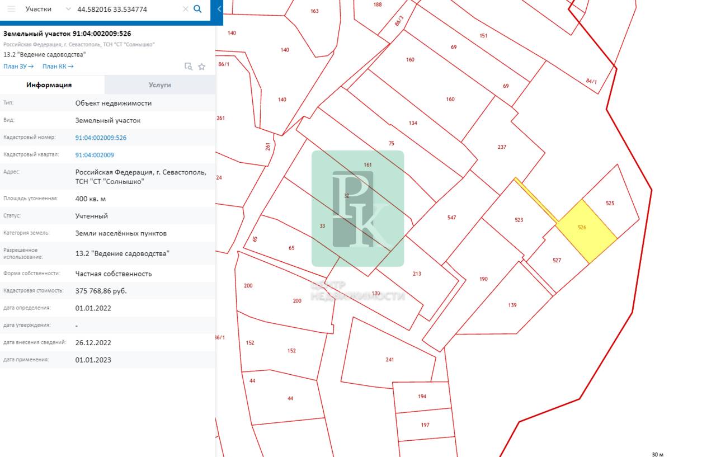Screen dimensions: 716x457
Task: Select parcel 527 on the map
Action: [557, 261]
